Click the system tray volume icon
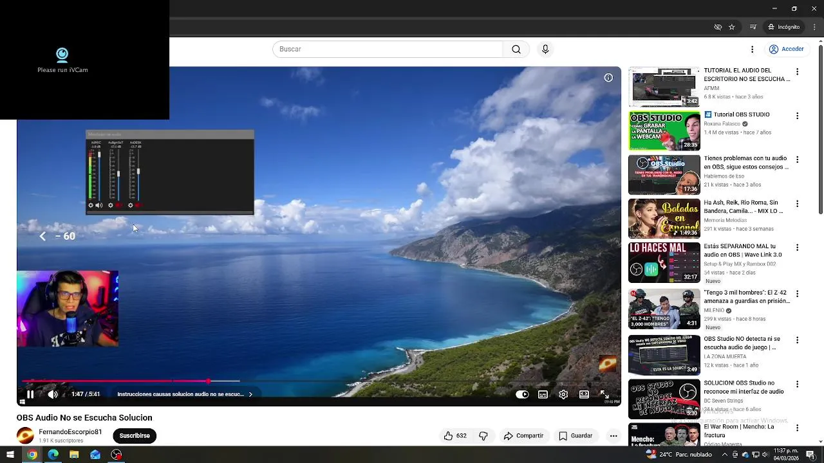 coord(765,455)
